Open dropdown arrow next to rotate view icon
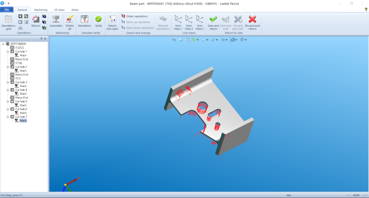The width and height of the screenshot is (369, 198). click(x=198, y=40)
